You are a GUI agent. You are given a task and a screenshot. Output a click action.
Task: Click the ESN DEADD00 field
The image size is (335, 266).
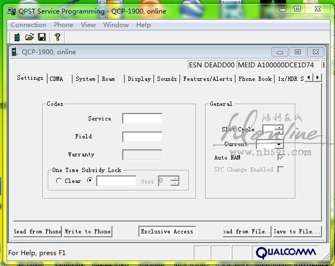pos(212,65)
